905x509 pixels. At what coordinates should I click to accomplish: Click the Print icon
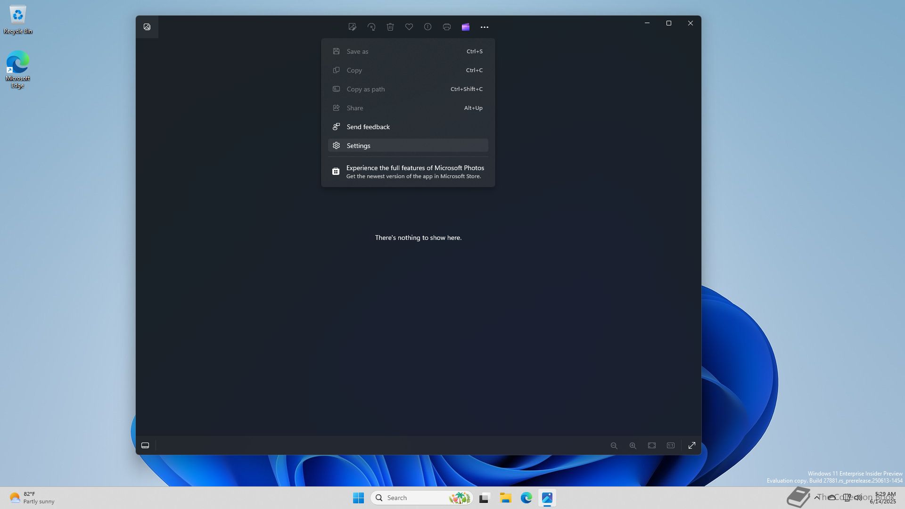pyautogui.click(x=447, y=27)
